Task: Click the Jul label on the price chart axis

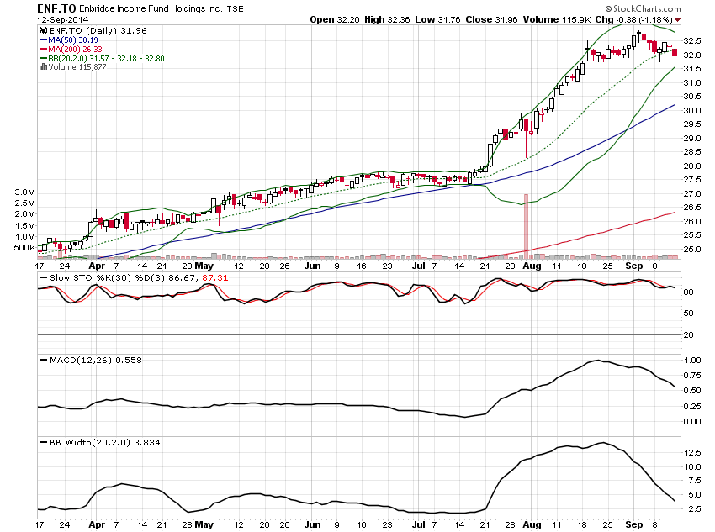Action: (x=418, y=266)
